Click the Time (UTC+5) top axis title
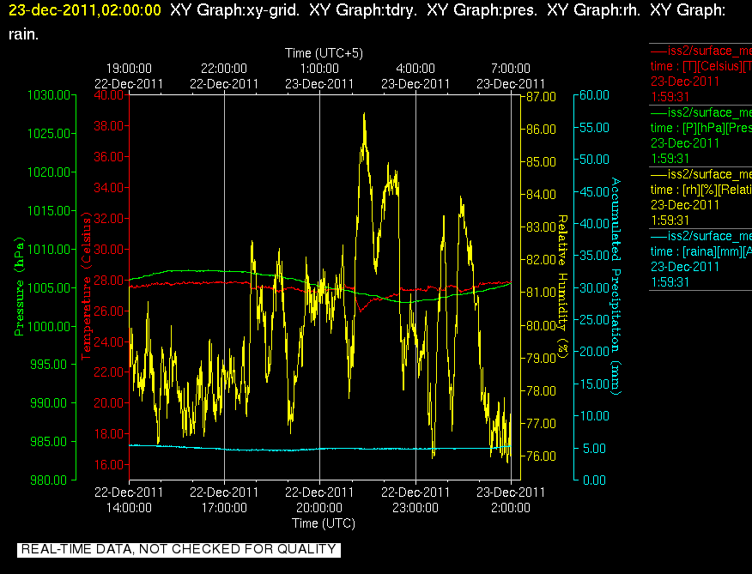The image size is (752, 574). [324, 52]
